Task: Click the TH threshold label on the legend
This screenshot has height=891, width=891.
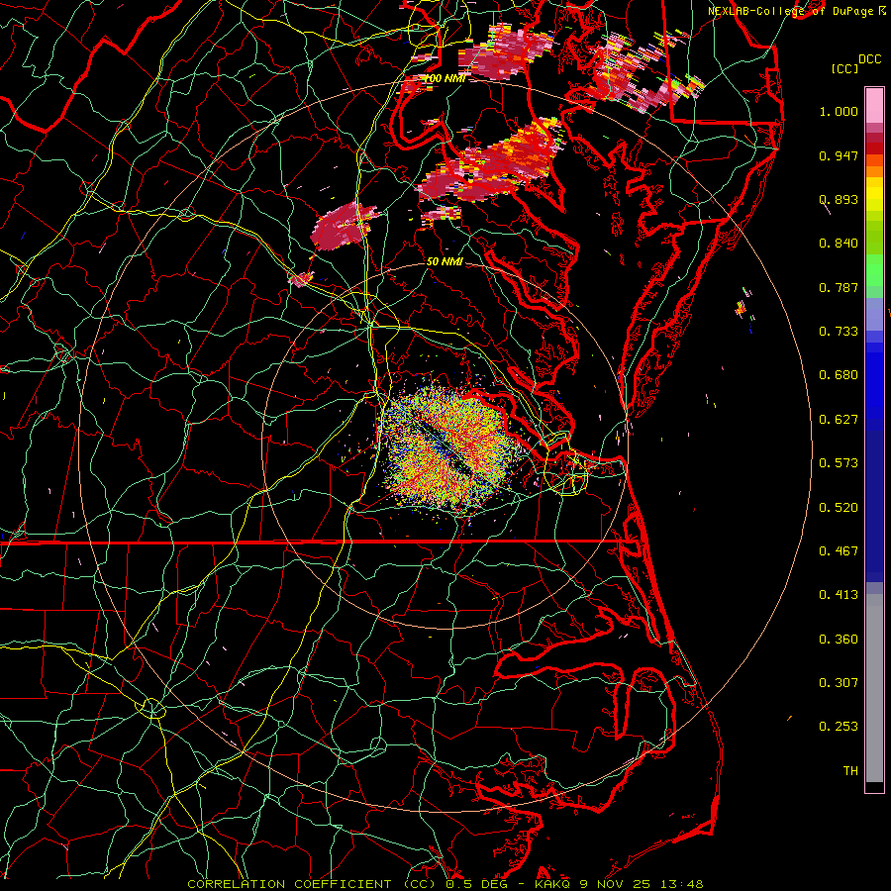Action: tap(850, 771)
